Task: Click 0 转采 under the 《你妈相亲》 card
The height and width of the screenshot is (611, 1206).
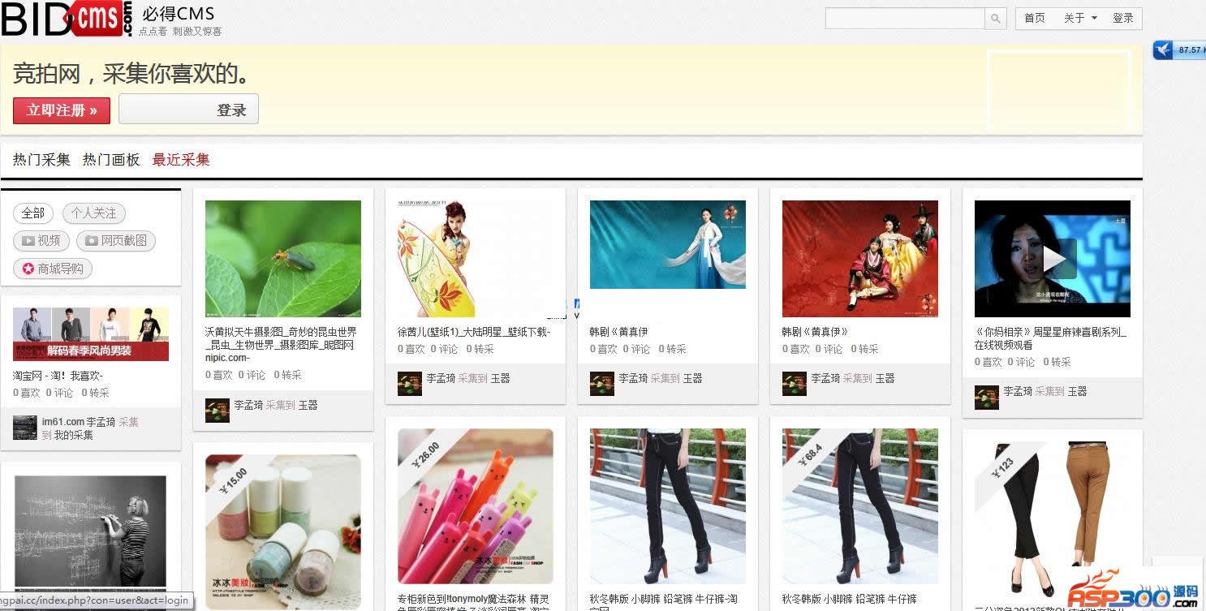Action: click(1057, 362)
